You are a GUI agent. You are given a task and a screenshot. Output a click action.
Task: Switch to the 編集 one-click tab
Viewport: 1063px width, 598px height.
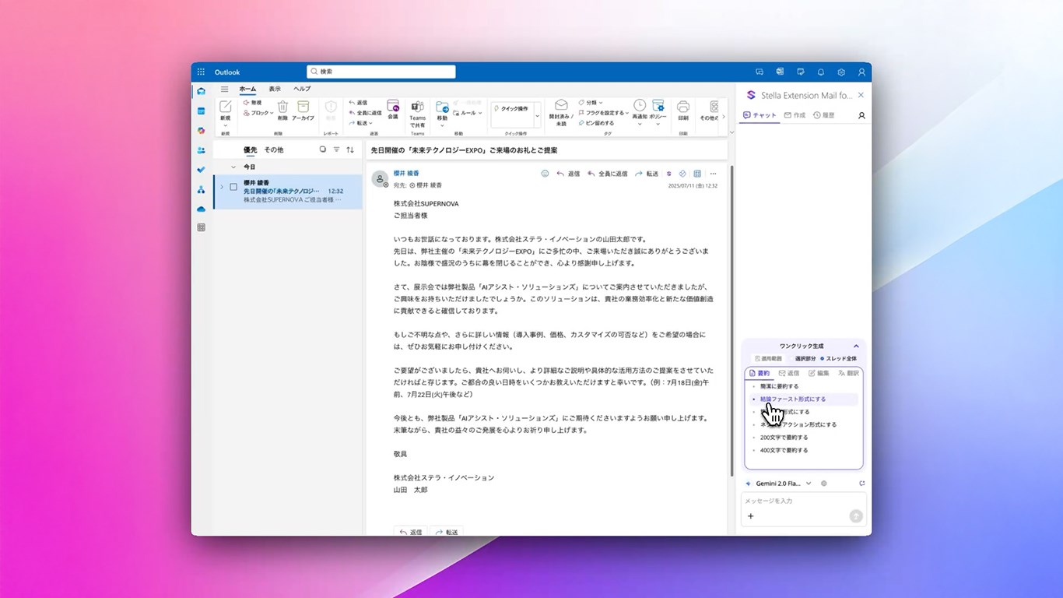[819, 373]
